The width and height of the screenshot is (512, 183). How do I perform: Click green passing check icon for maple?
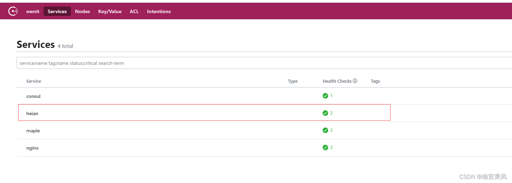tap(325, 130)
